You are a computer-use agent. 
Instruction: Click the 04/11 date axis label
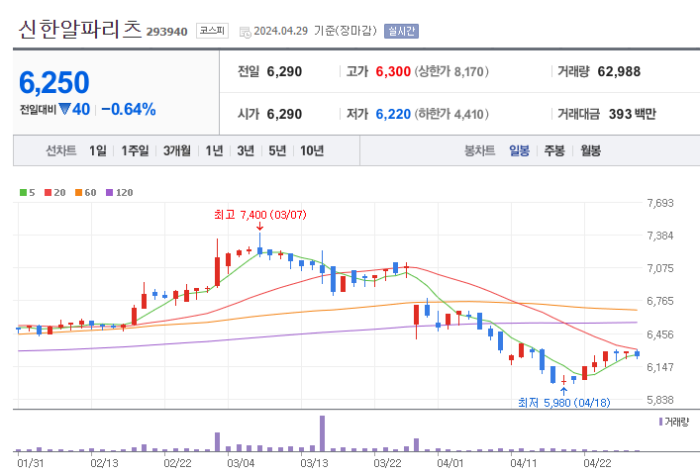[524, 463]
